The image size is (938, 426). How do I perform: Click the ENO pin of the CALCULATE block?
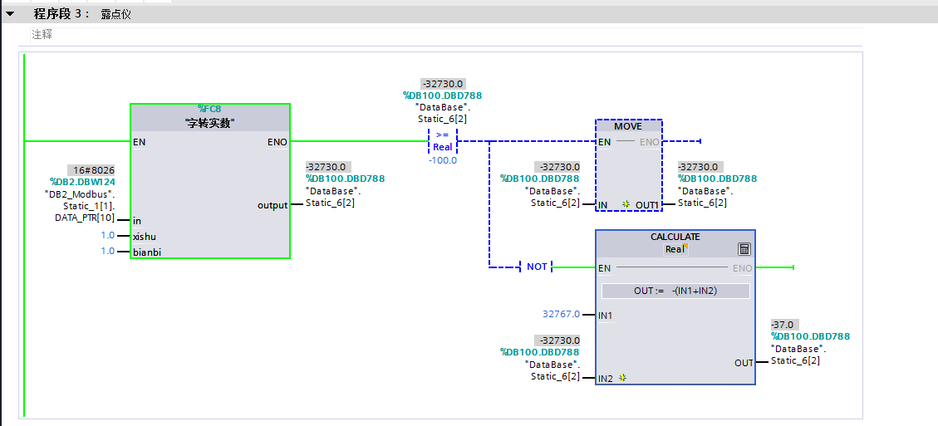pos(743,268)
